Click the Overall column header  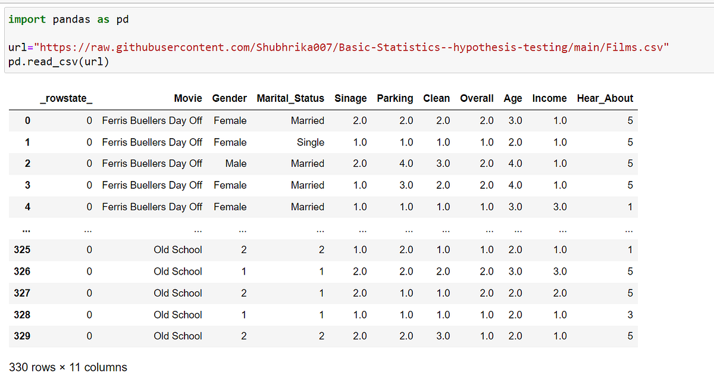(x=477, y=98)
